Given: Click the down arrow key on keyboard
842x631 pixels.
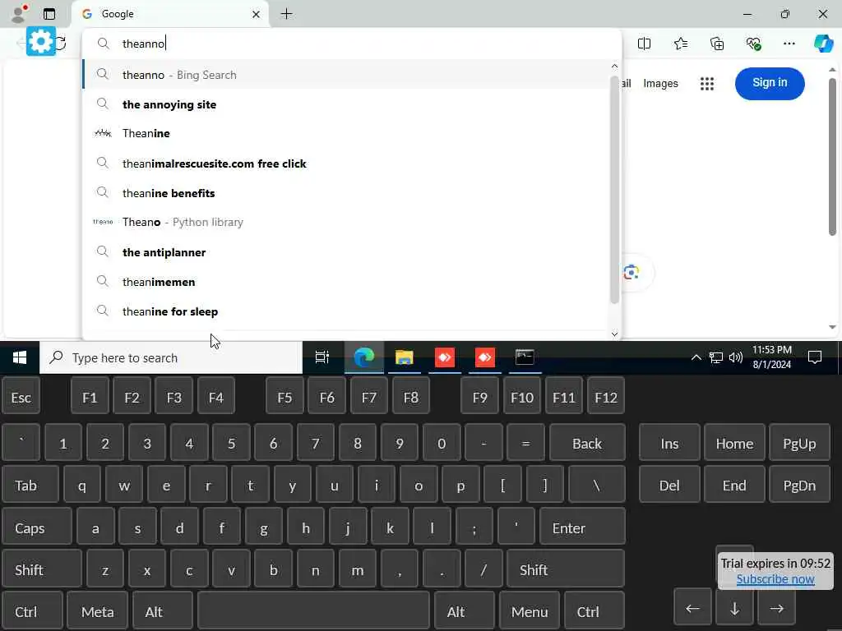Looking at the screenshot, I should (734, 609).
